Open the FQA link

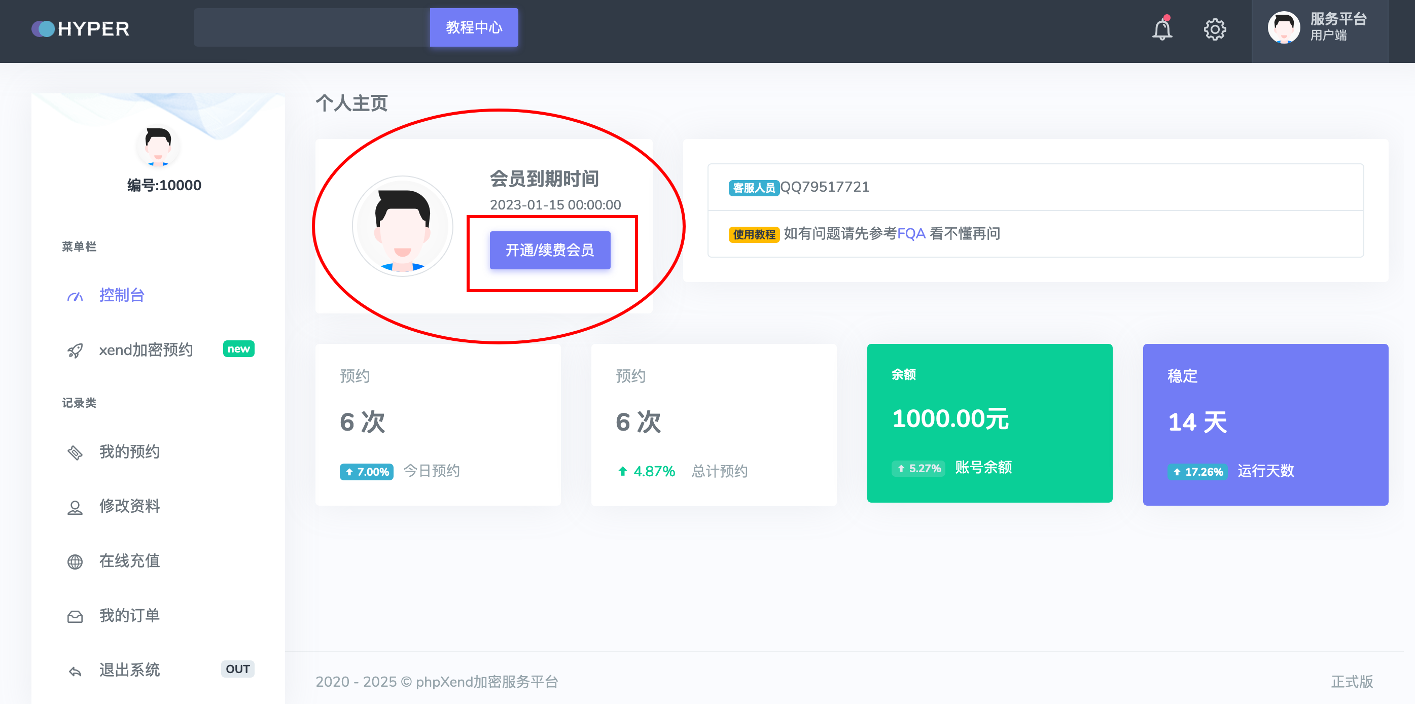tap(911, 233)
